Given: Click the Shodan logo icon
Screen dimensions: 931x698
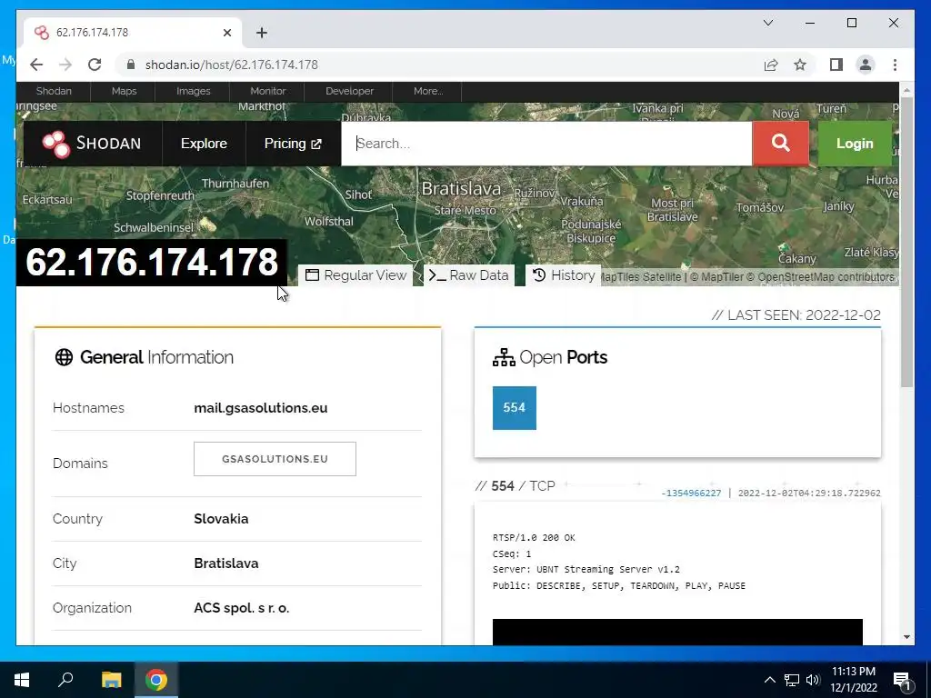Looking at the screenshot, I should (55, 144).
